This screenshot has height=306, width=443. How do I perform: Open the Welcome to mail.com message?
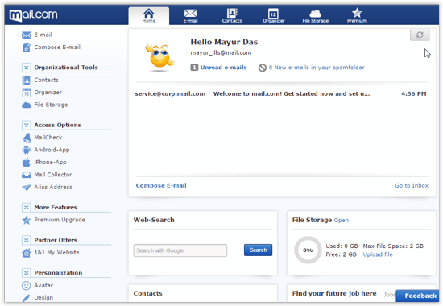point(292,93)
